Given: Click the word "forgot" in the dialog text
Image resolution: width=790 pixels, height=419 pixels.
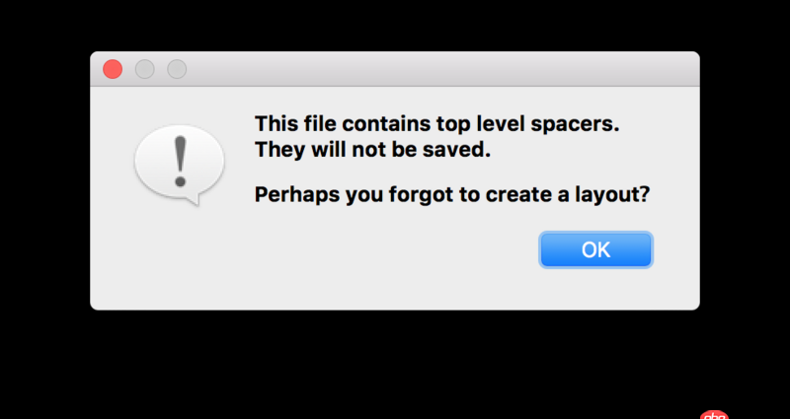Looking at the screenshot, I should (420, 194).
